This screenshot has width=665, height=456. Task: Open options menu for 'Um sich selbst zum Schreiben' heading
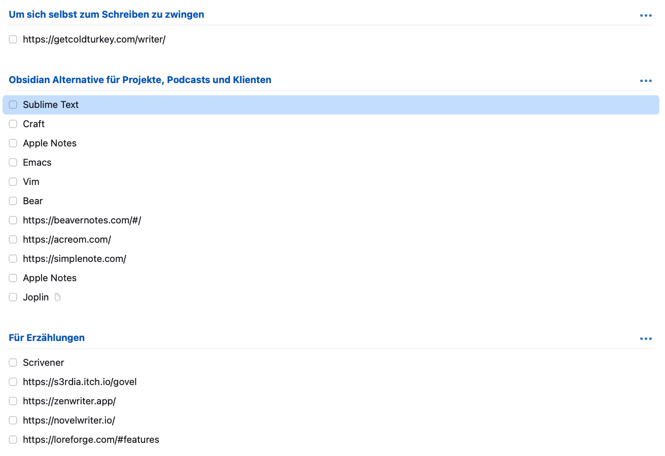pos(645,15)
